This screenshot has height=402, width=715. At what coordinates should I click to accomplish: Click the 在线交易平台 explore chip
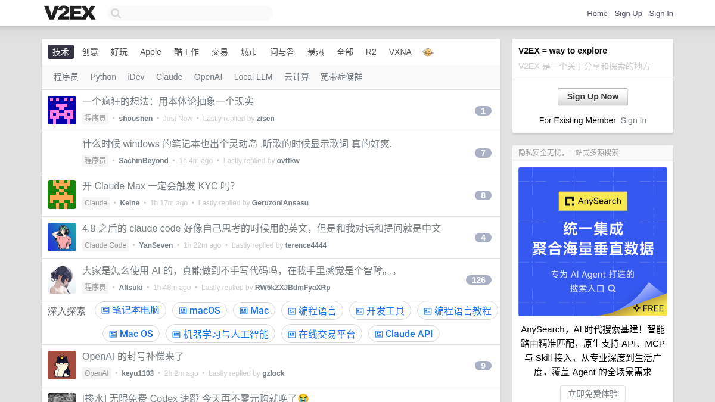point(322,334)
